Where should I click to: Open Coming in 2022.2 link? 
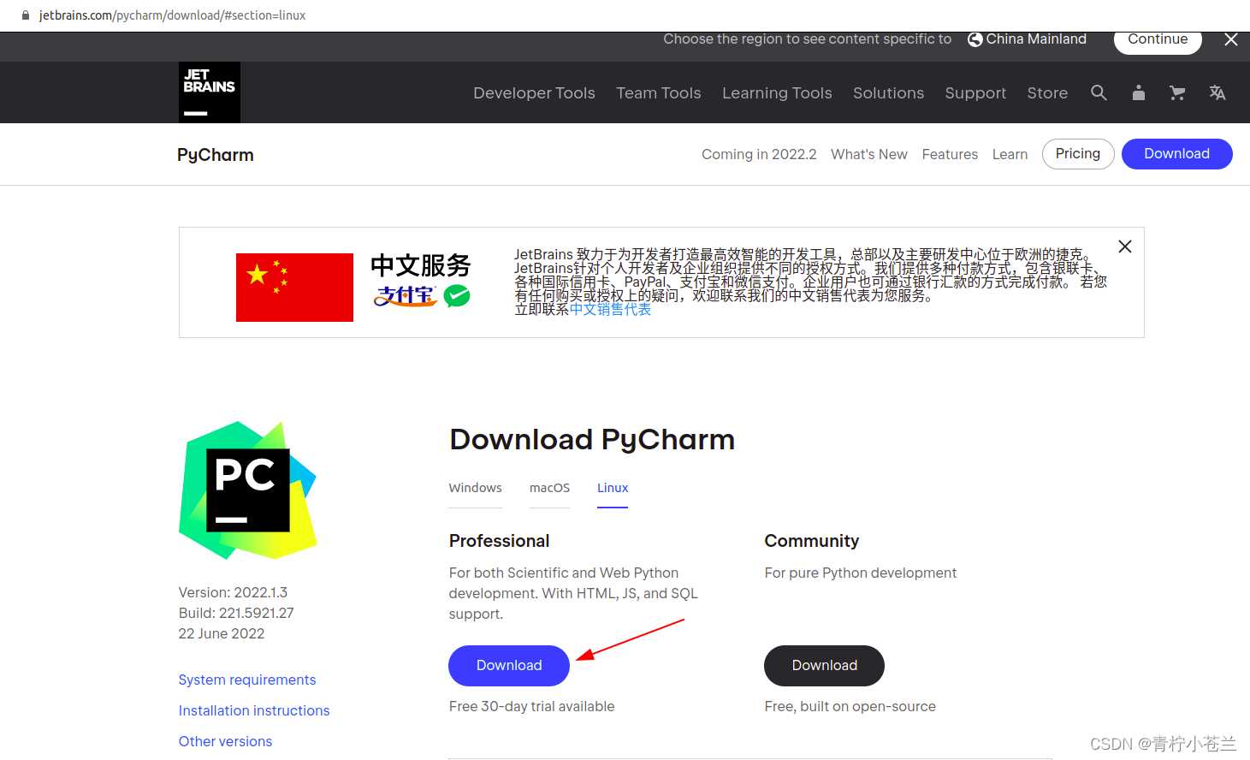point(759,155)
